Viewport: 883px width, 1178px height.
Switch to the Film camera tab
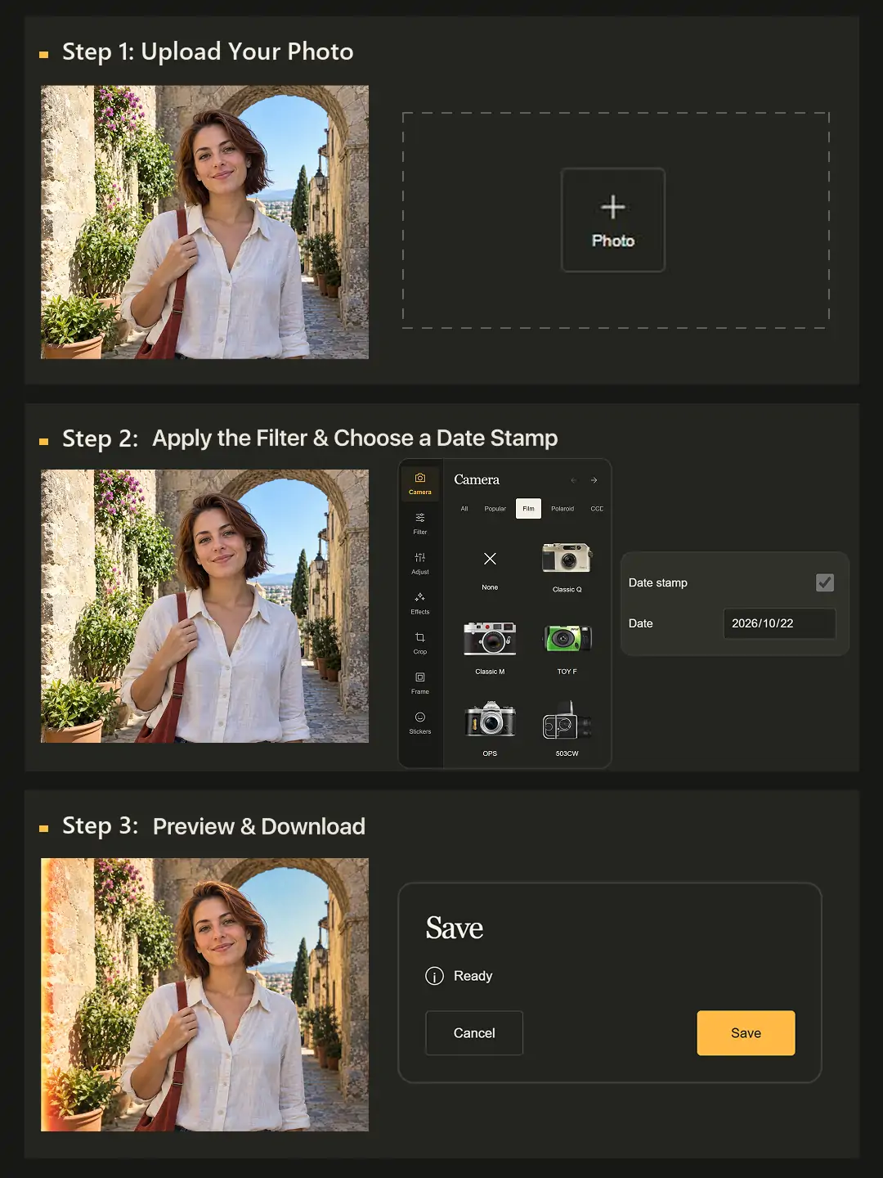click(x=529, y=509)
